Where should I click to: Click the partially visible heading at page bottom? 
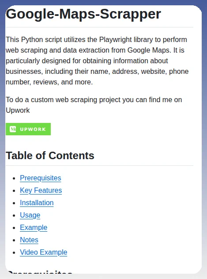(x=40, y=272)
